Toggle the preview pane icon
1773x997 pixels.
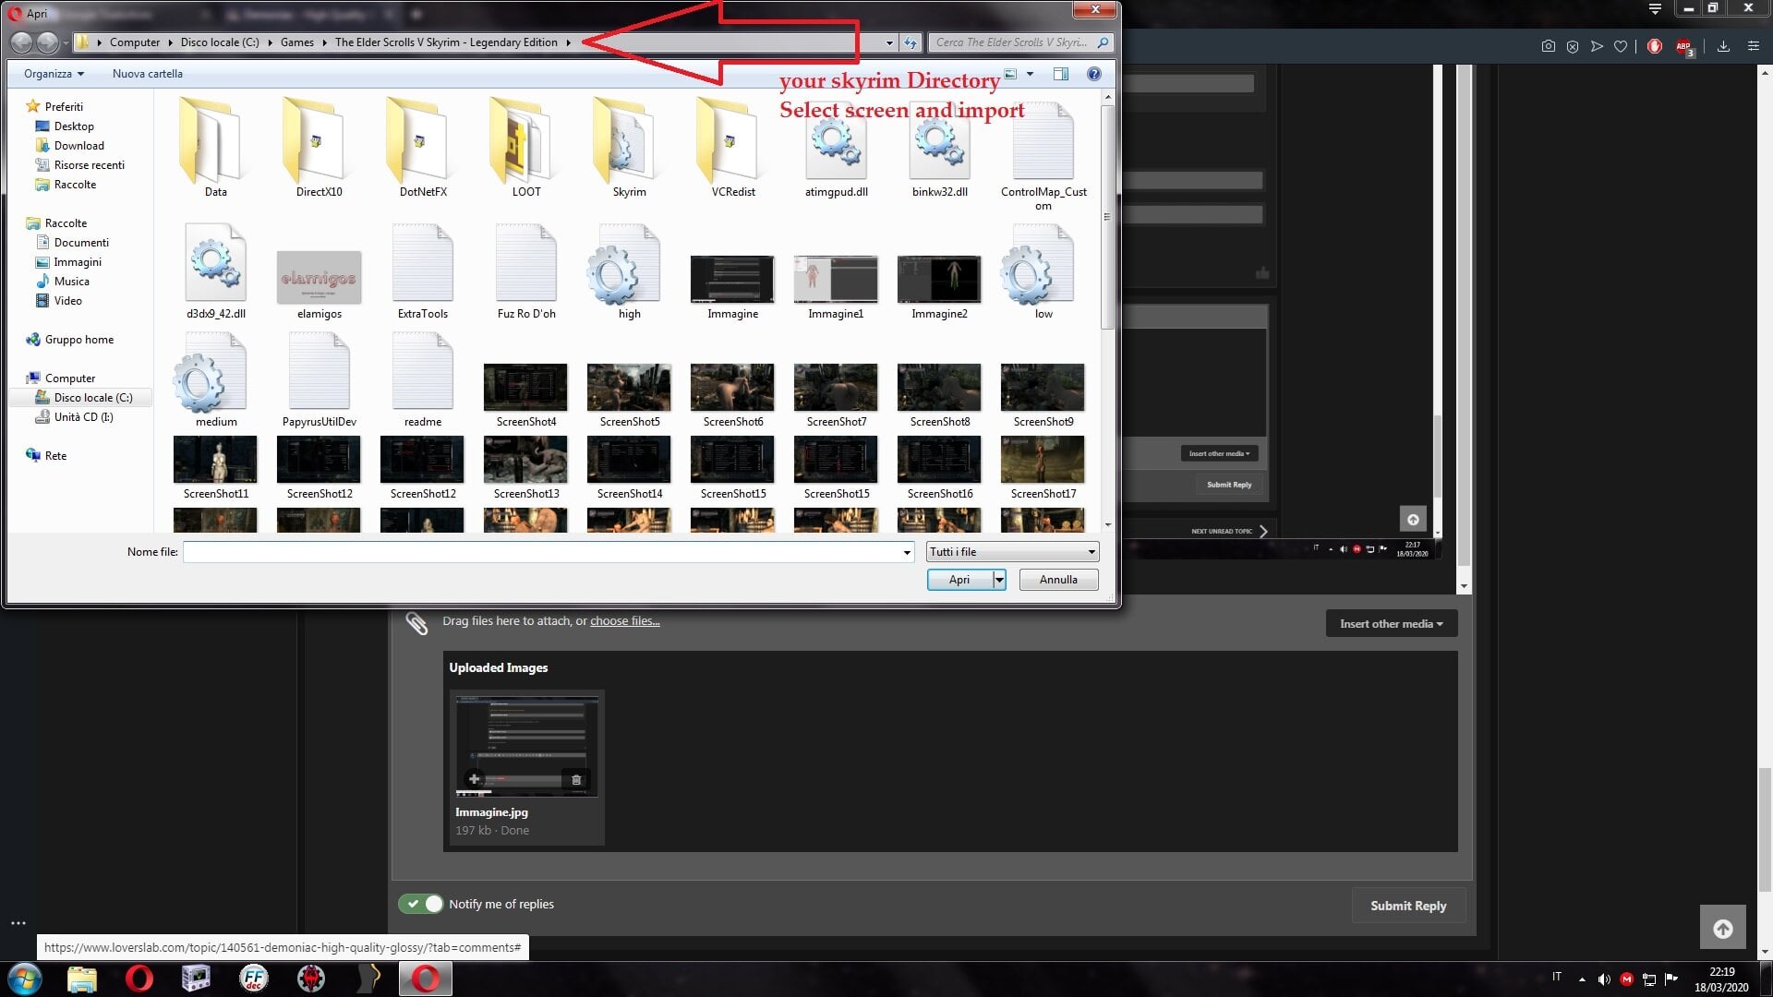coord(1061,74)
